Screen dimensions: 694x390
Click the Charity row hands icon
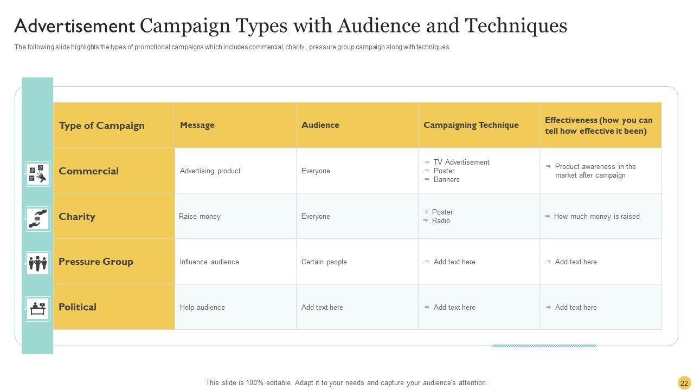(x=37, y=219)
